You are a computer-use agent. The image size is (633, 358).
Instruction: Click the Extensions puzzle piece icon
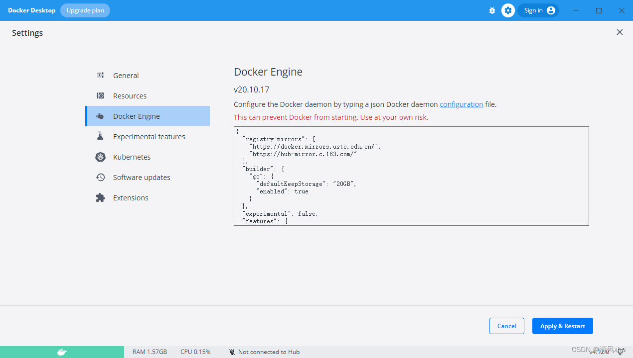(x=100, y=198)
